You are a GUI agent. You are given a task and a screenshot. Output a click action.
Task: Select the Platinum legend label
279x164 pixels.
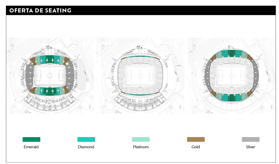tap(141, 147)
